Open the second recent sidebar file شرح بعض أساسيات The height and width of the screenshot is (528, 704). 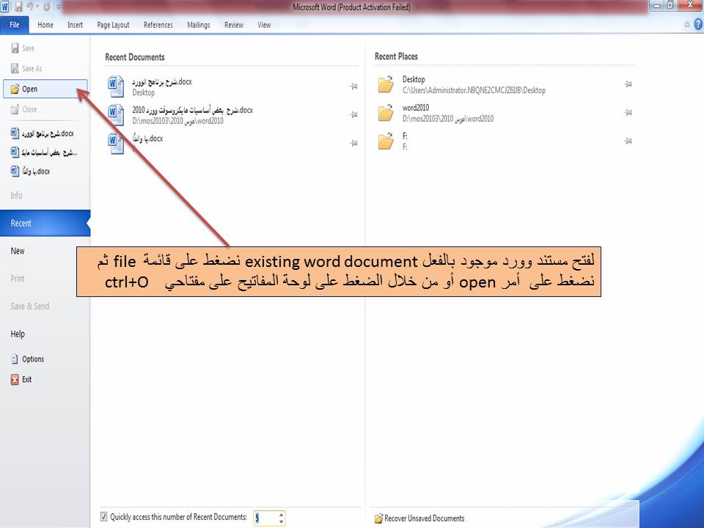click(x=43, y=153)
